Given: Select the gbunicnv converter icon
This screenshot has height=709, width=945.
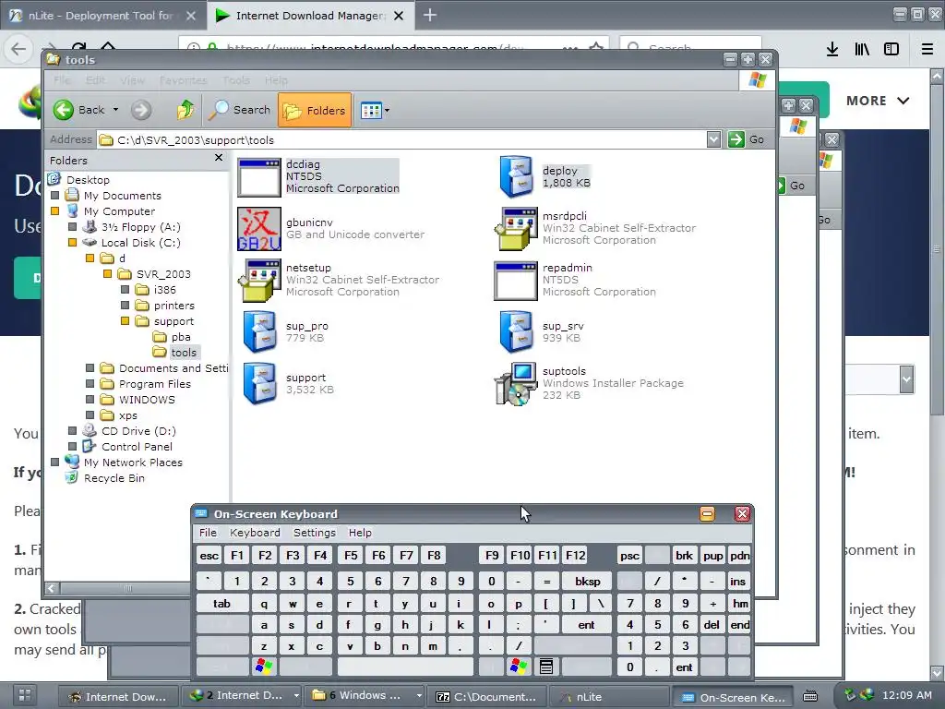Looking at the screenshot, I should pyautogui.click(x=259, y=229).
